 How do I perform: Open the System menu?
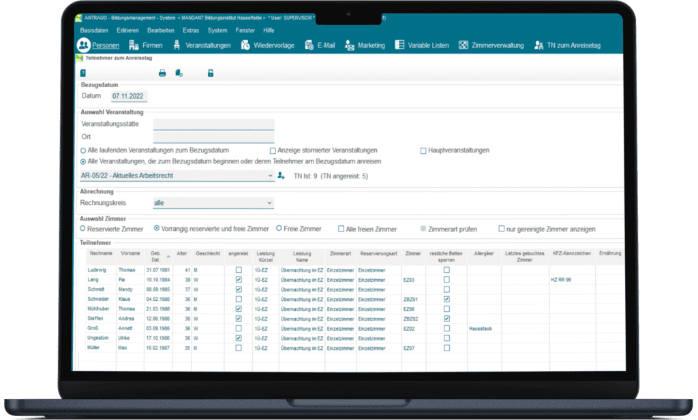(x=217, y=30)
